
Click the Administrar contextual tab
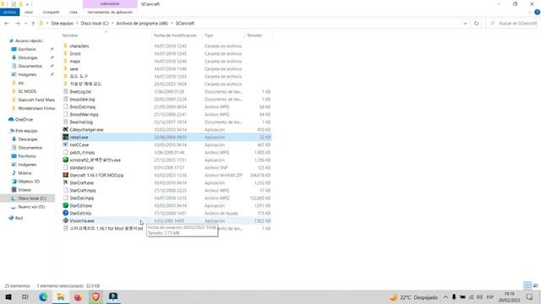(x=110, y=3)
